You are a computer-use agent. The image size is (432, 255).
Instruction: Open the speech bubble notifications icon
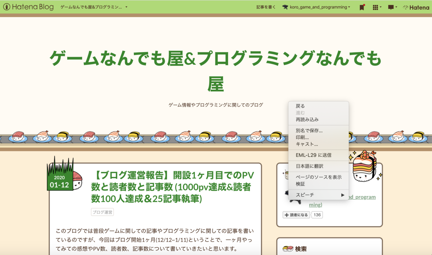coord(392,7)
